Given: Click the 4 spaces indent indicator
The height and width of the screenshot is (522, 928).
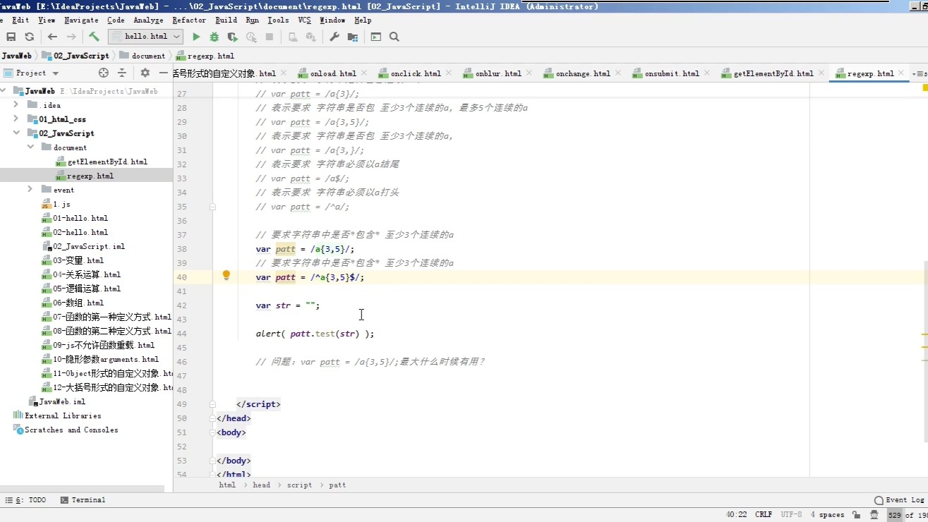Looking at the screenshot, I should point(827,515).
